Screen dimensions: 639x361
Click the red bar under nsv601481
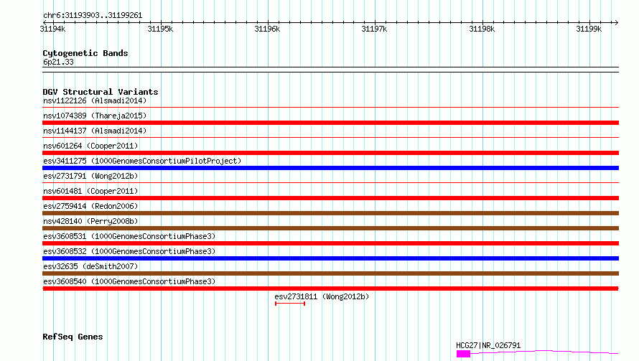pos(330,198)
